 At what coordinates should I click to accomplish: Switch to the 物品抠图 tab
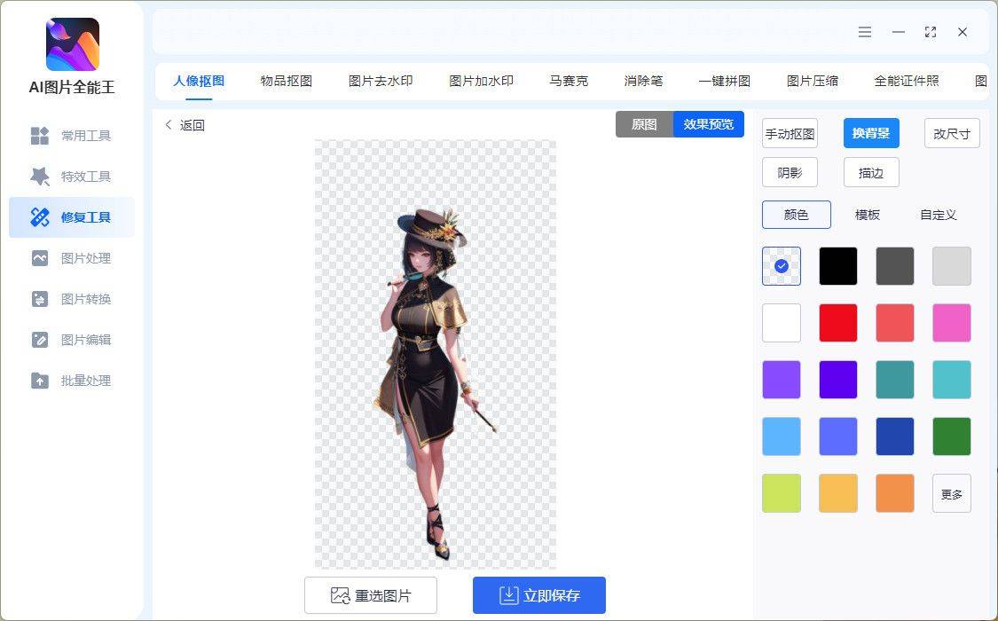(x=286, y=81)
